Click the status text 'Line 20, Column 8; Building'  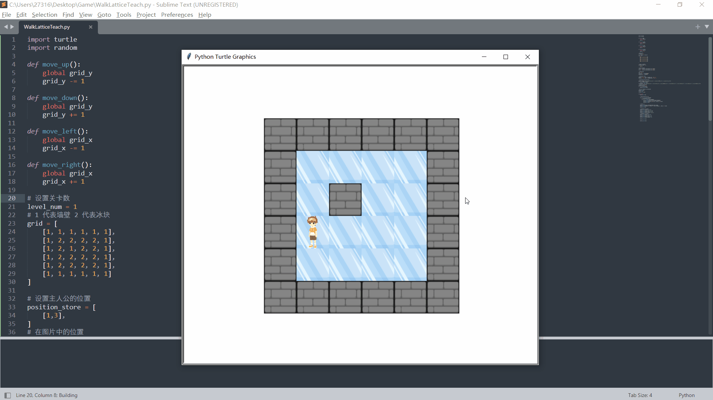point(47,395)
